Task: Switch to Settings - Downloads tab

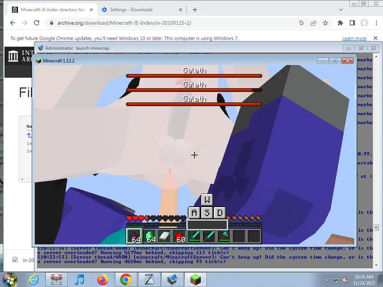Action: (142, 10)
